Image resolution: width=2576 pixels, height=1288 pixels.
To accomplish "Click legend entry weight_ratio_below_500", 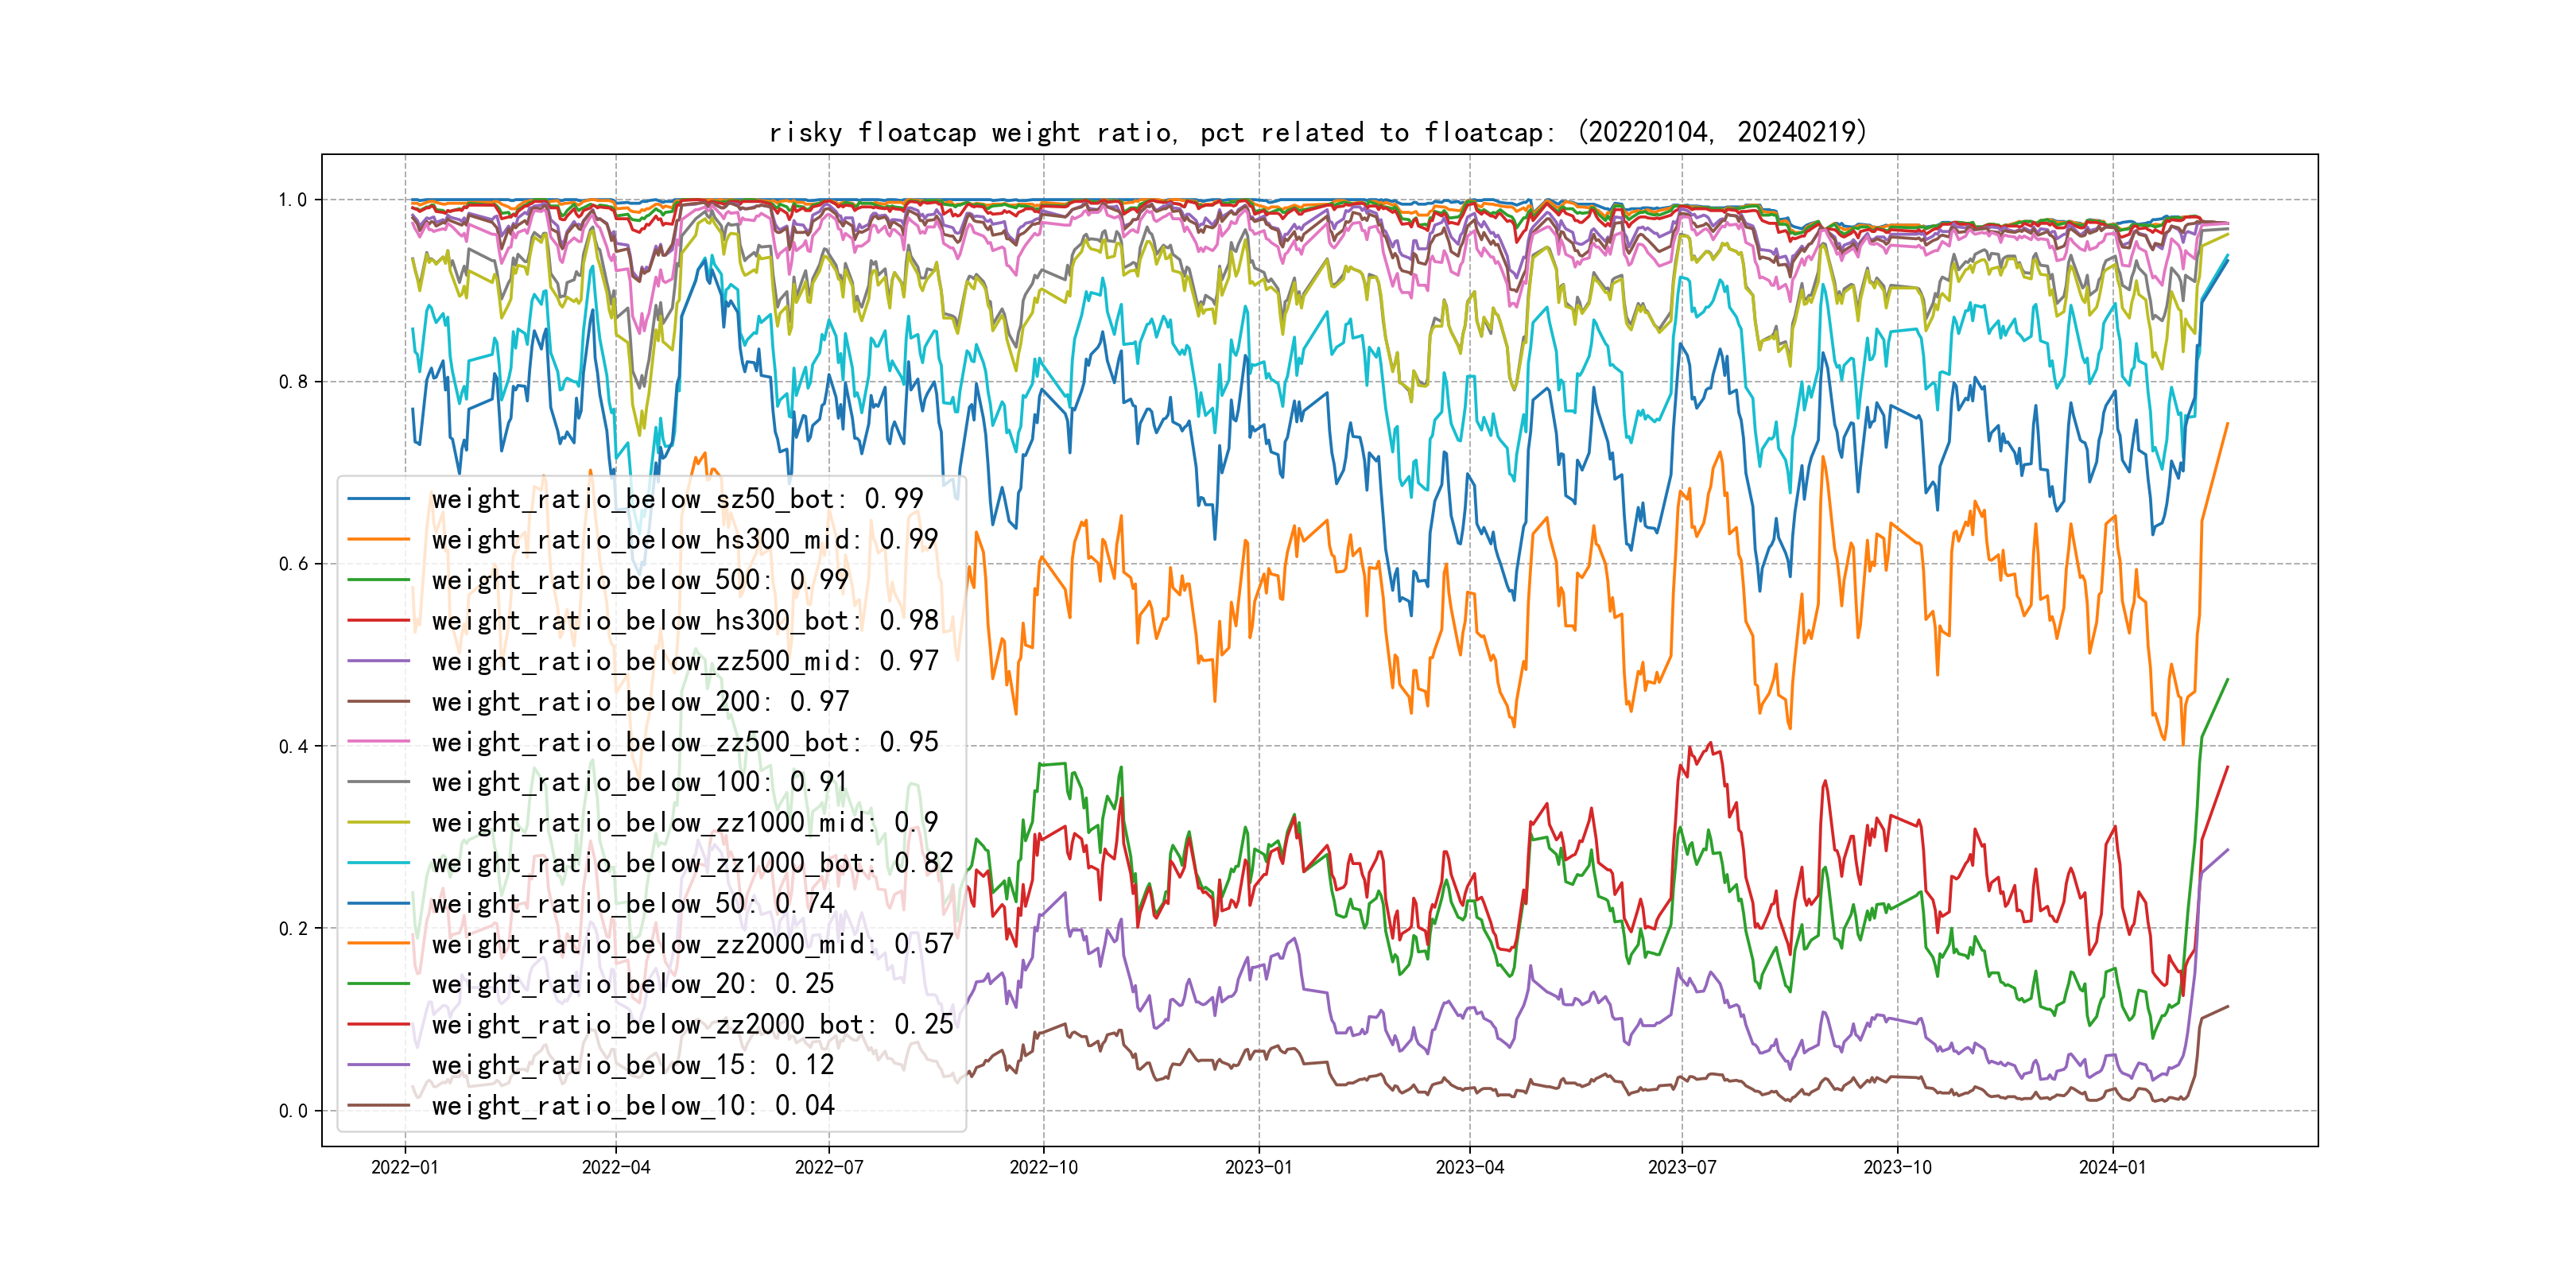I will pyautogui.click(x=640, y=580).
